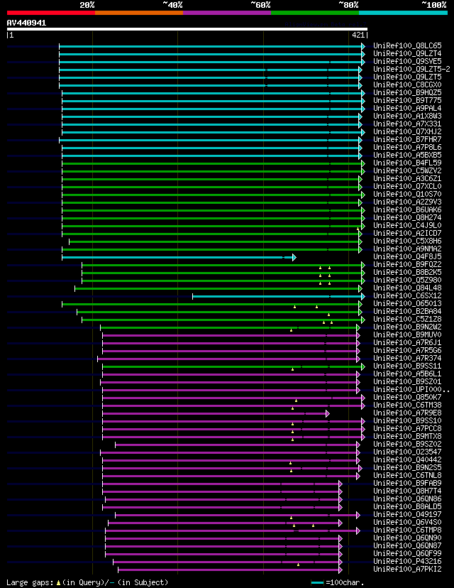Select the UniRef100_A5BXB5 label
The width and height of the screenshot is (454, 588).
pyautogui.click(x=408, y=155)
